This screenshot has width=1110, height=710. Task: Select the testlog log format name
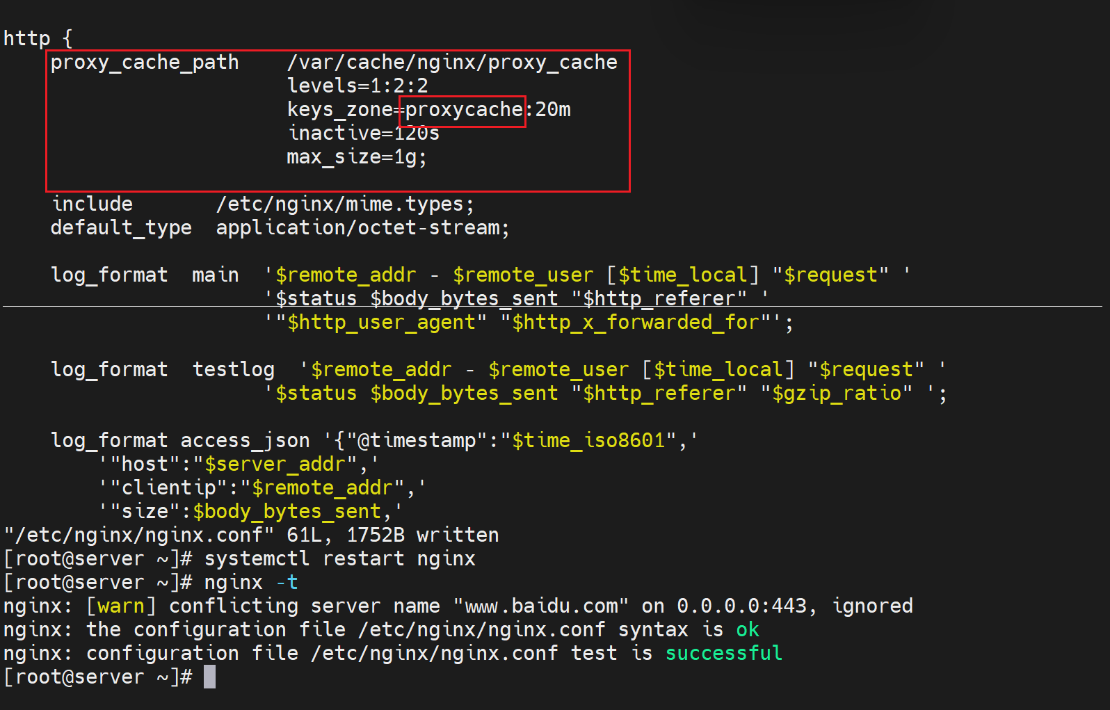[x=234, y=370]
